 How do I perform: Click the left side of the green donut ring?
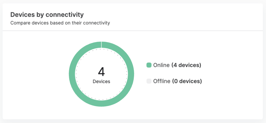[72, 74]
